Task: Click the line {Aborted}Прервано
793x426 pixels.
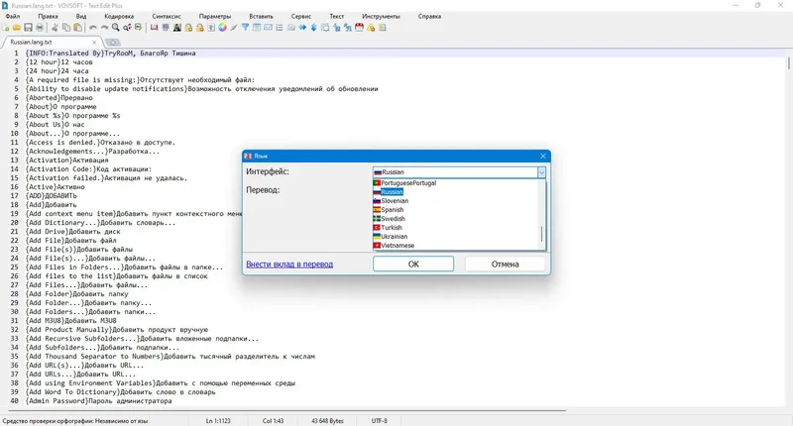Action: coord(59,97)
